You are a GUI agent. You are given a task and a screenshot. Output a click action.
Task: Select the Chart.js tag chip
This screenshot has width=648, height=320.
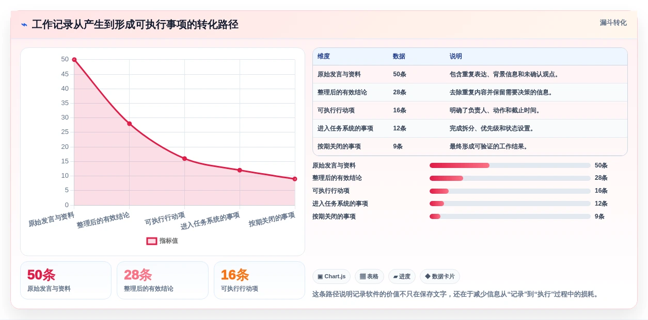pyautogui.click(x=331, y=277)
